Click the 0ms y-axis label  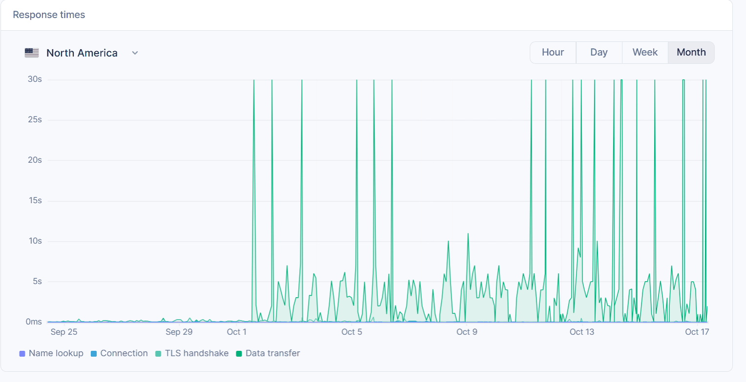(x=34, y=322)
